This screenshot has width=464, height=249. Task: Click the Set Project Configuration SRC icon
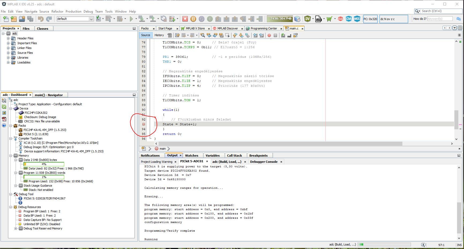pos(98,19)
